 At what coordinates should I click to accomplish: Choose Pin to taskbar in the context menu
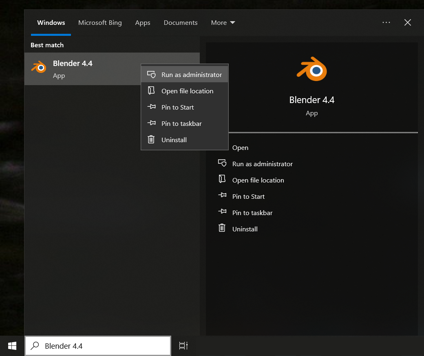[x=185, y=123]
